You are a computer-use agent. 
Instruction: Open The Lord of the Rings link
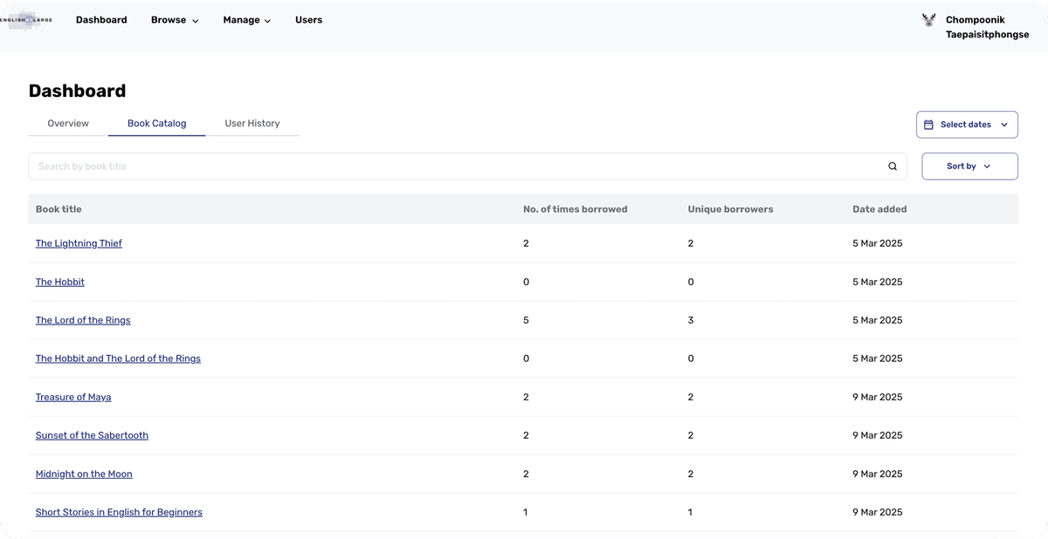pos(83,320)
